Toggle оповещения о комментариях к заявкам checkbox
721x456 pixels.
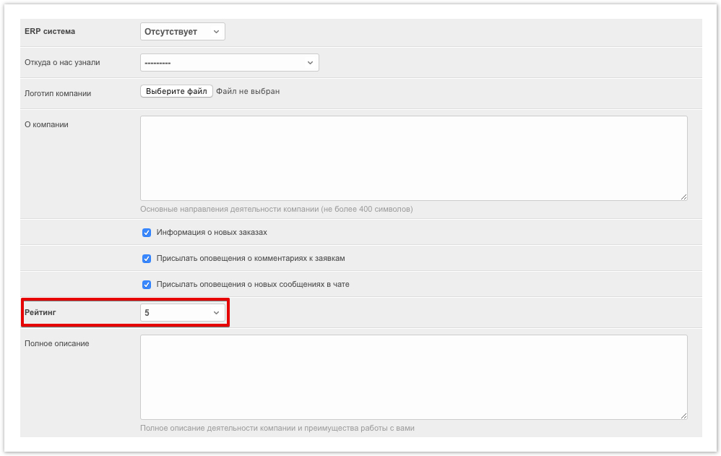(x=147, y=259)
